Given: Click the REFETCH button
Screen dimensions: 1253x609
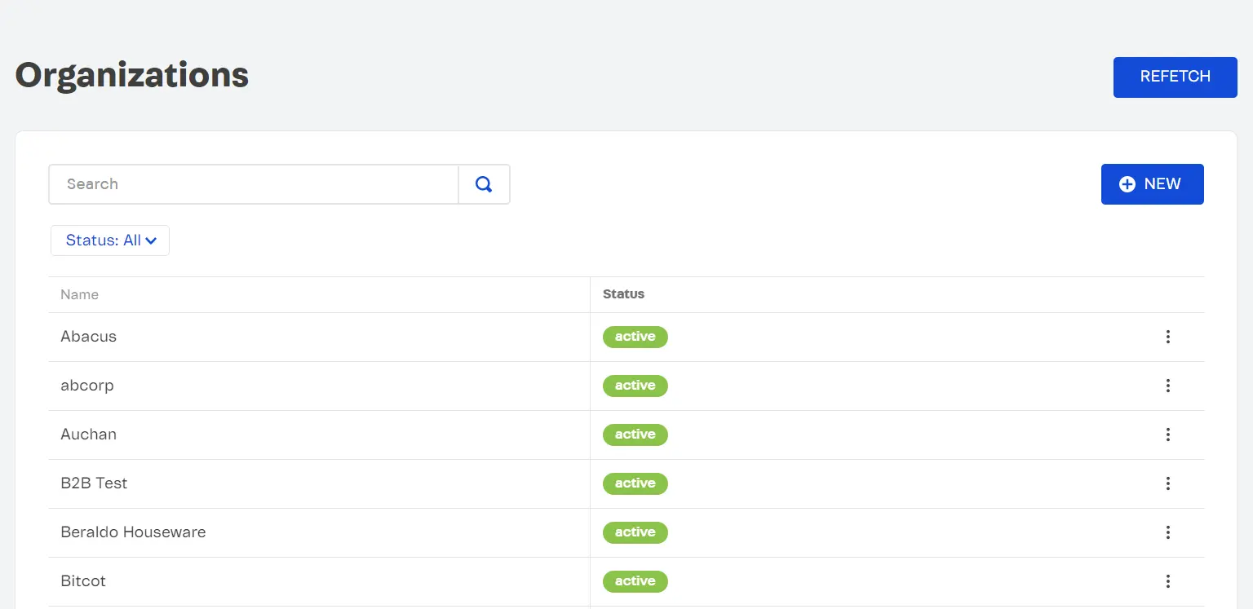Looking at the screenshot, I should coord(1175,77).
